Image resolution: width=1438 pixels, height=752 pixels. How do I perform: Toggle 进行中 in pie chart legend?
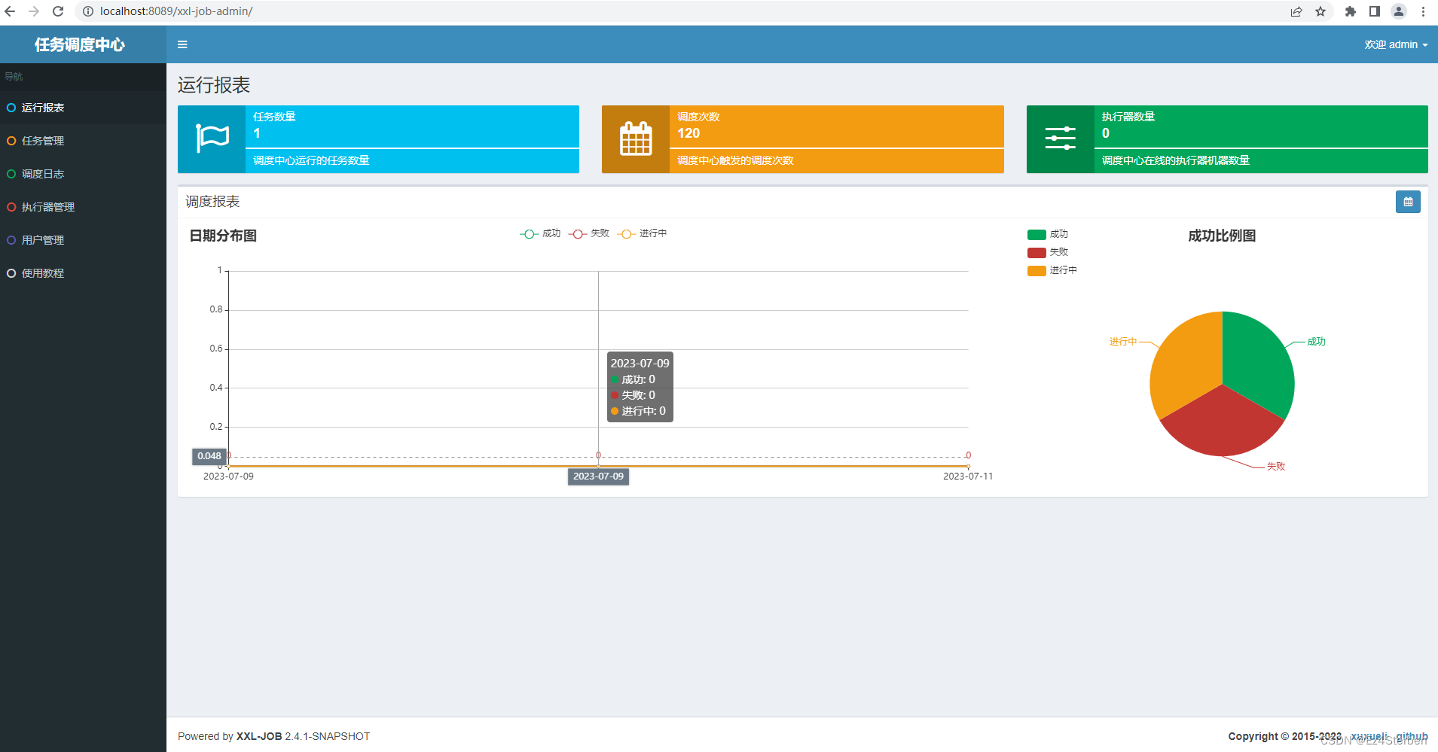click(1052, 270)
